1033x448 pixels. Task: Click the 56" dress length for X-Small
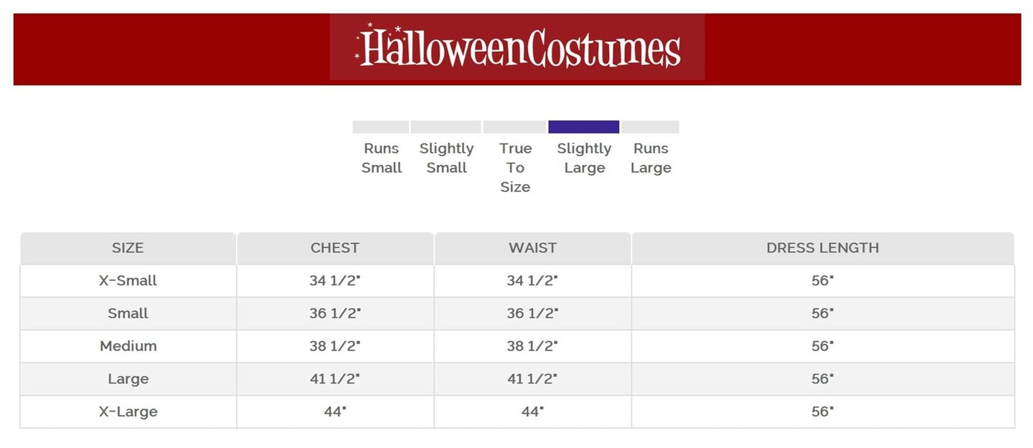[822, 281]
